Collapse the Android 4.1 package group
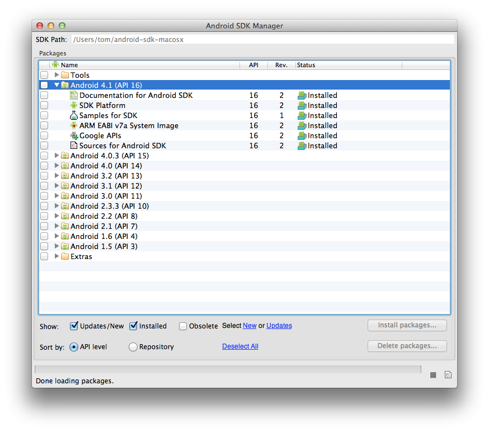489x432 pixels. (56, 85)
